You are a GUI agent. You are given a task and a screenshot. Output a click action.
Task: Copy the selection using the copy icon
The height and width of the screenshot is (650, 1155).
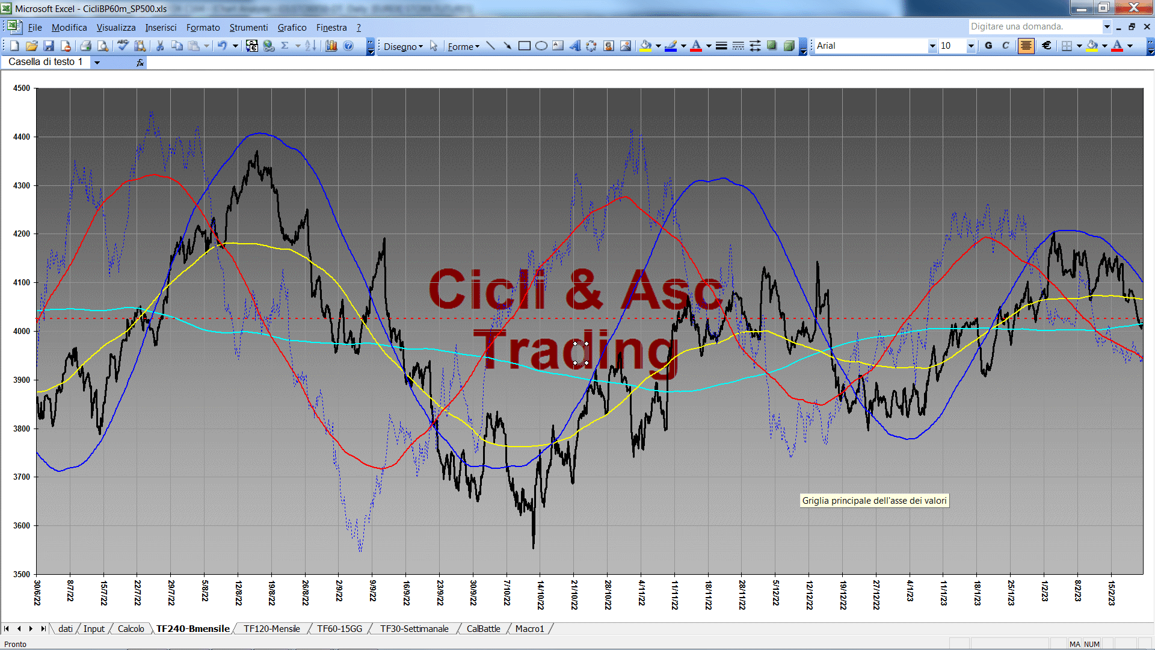177,46
